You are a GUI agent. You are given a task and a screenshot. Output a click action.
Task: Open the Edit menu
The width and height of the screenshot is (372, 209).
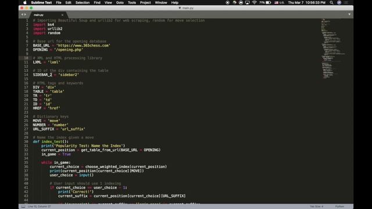pos(69,2)
